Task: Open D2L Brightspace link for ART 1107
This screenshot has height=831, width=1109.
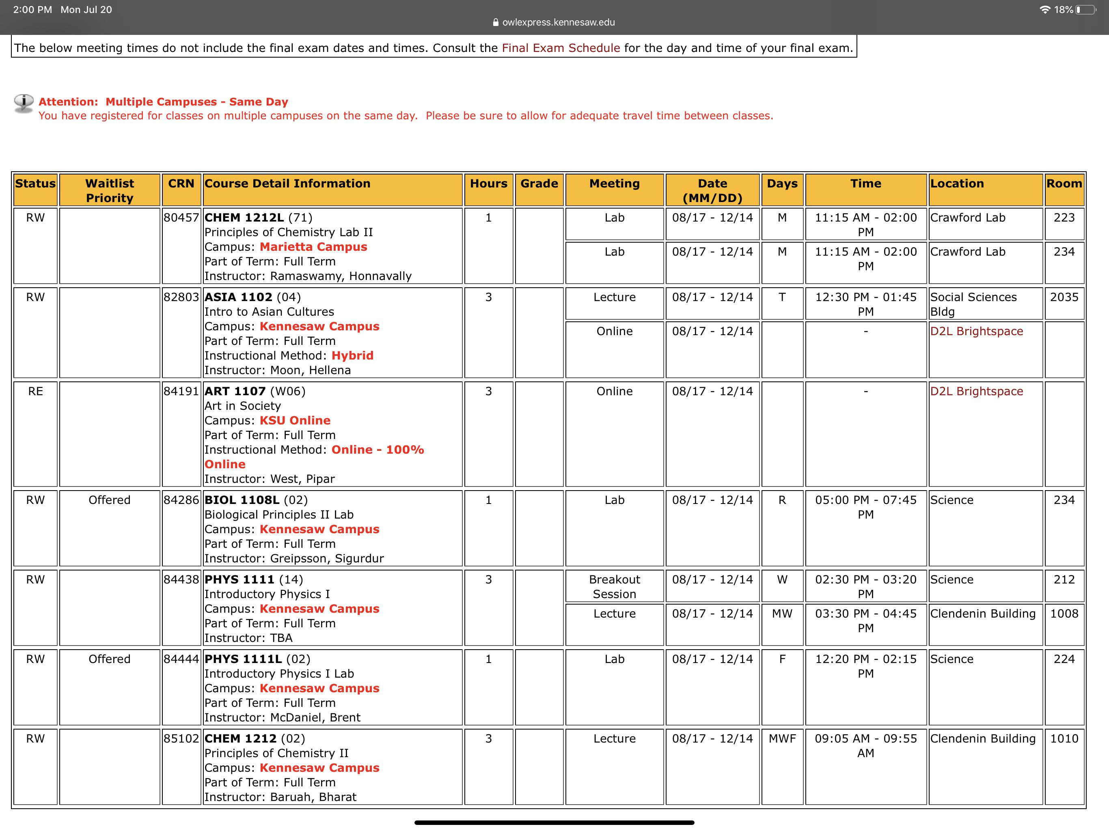Action: pos(976,392)
